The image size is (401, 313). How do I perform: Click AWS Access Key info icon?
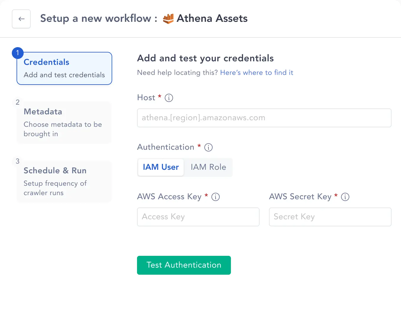pyautogui.click(x=216, y=197)
